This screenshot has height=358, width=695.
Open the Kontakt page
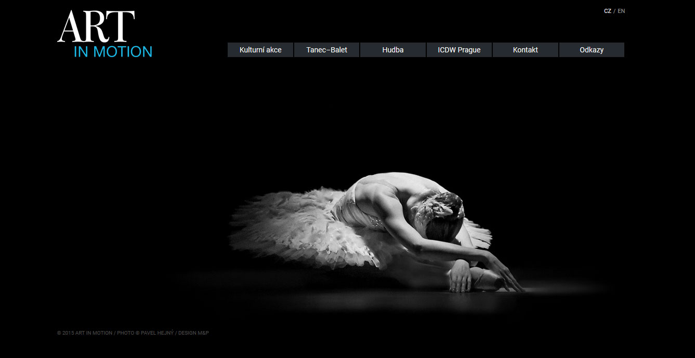click(525, 50)
